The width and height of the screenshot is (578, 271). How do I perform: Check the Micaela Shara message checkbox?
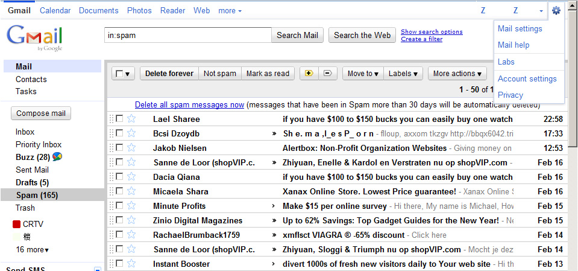pos(119,191)
